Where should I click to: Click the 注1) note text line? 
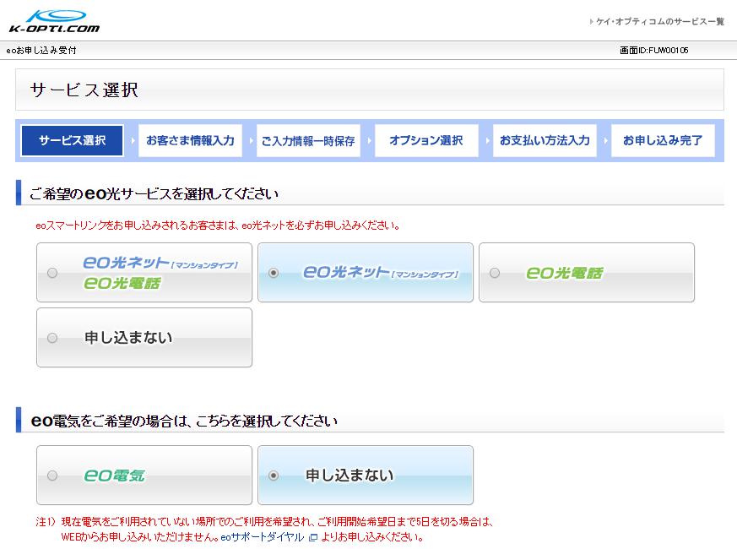click(264, 522)
